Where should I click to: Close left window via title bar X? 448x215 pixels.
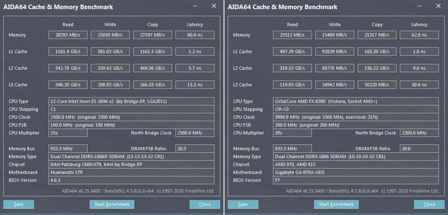tap(214, 6)
